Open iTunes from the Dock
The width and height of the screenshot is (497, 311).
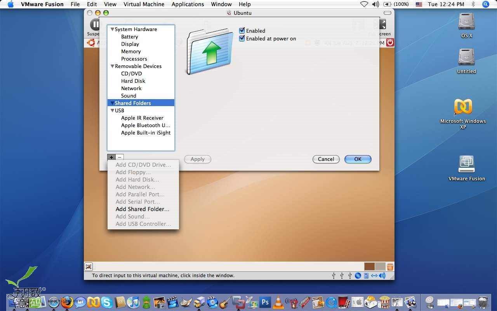click(x=133, y=302)
